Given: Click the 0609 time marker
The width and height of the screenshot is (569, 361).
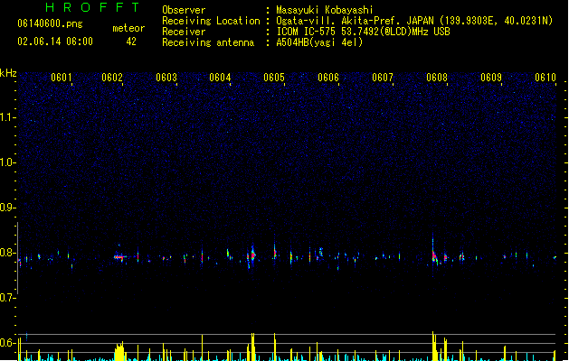Looking at the screenshot, I should point(491,78).
